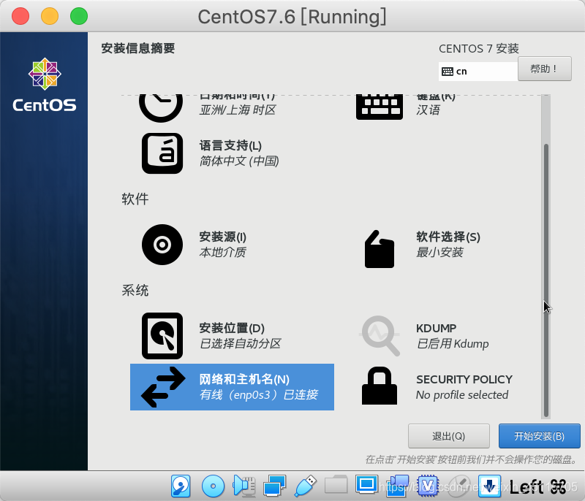Screen dimensions: 585x501
Task: Click the keyboard icon in cn field
Action: pyautogui.click(x=448, y=72)
